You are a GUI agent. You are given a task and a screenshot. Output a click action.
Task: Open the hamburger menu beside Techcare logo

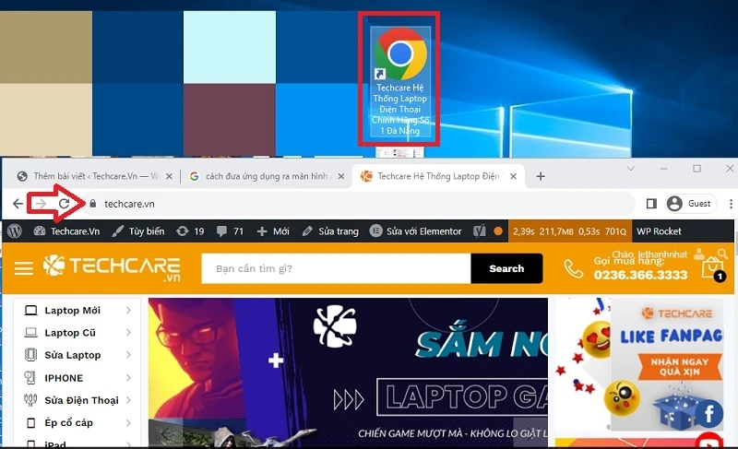pos(24,268)
